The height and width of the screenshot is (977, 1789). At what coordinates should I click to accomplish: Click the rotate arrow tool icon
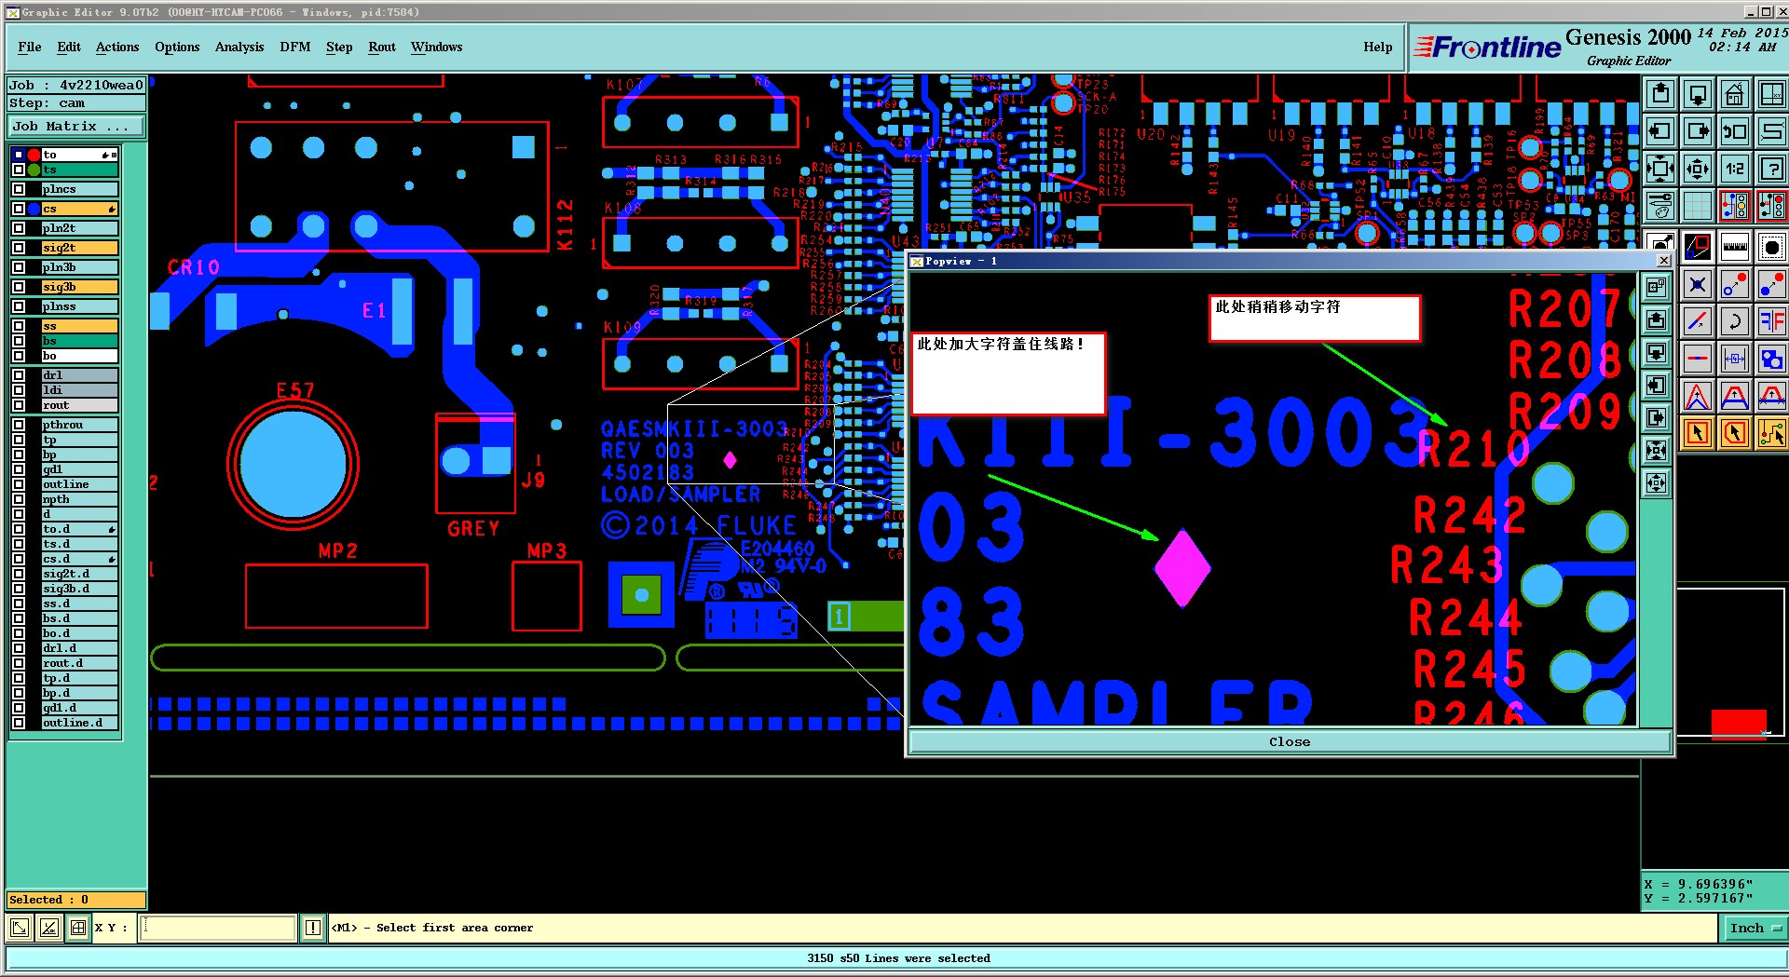1734,322
